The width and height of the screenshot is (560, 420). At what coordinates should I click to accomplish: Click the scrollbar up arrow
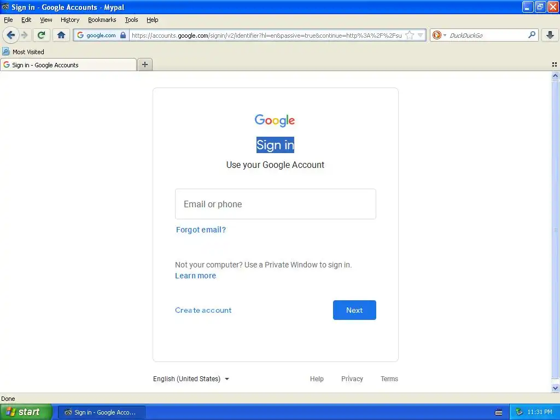[555, 75]
